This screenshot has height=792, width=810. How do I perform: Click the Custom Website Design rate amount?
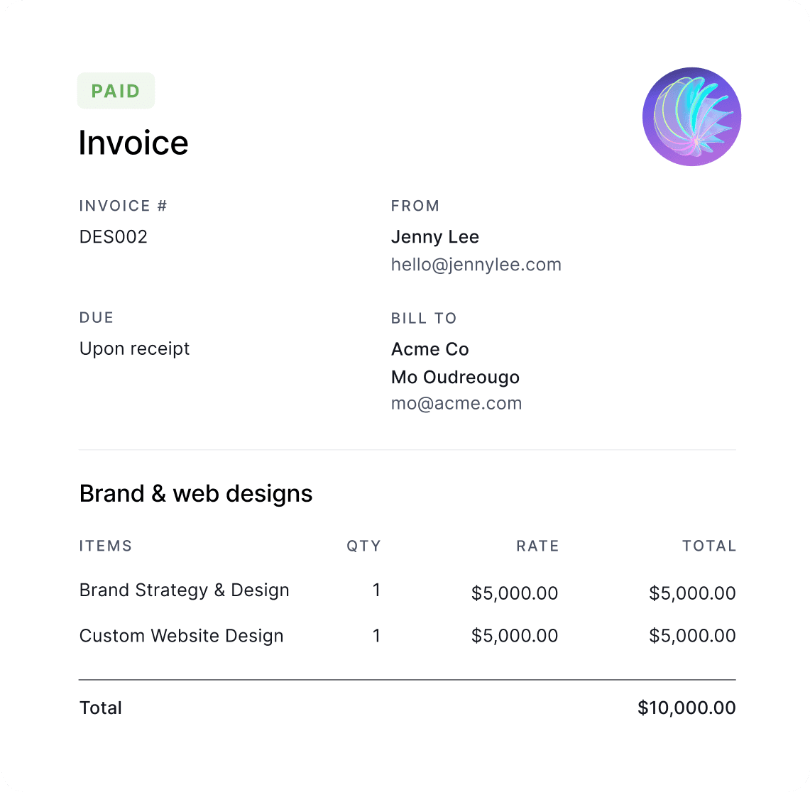(x=515, y=636)
